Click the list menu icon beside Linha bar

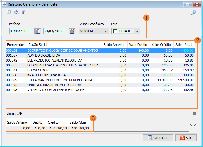click(x=194, y=113)
